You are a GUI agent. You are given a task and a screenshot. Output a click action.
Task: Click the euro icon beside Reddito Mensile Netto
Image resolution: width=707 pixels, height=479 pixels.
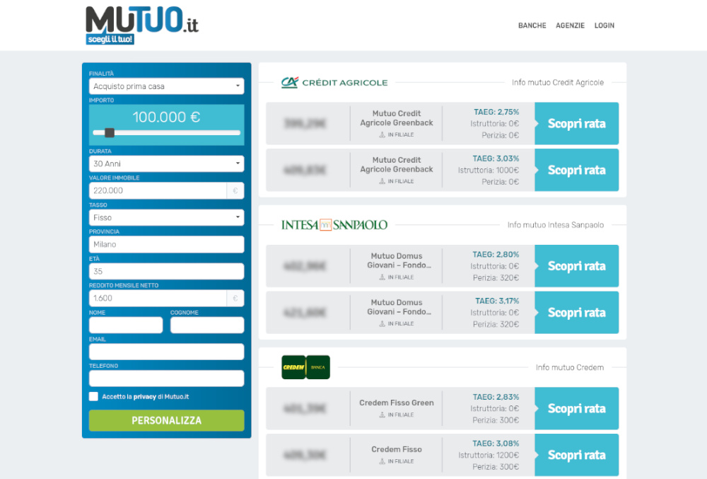click(237, 298)
